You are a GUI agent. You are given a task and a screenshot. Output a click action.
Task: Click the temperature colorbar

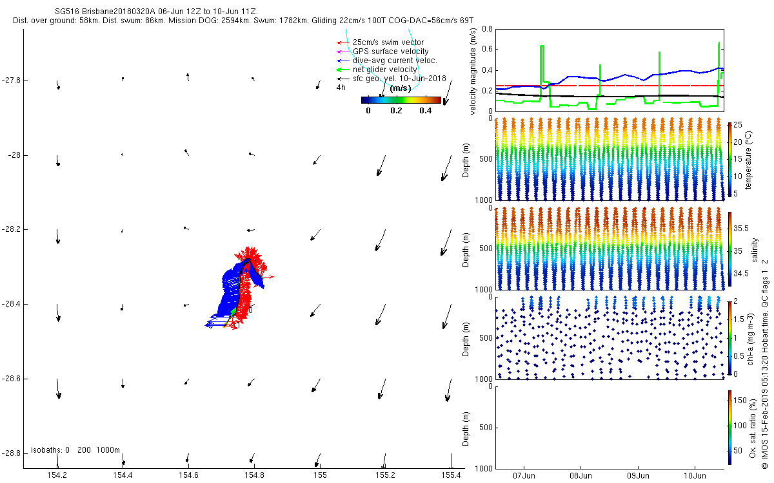click(729, 160)
